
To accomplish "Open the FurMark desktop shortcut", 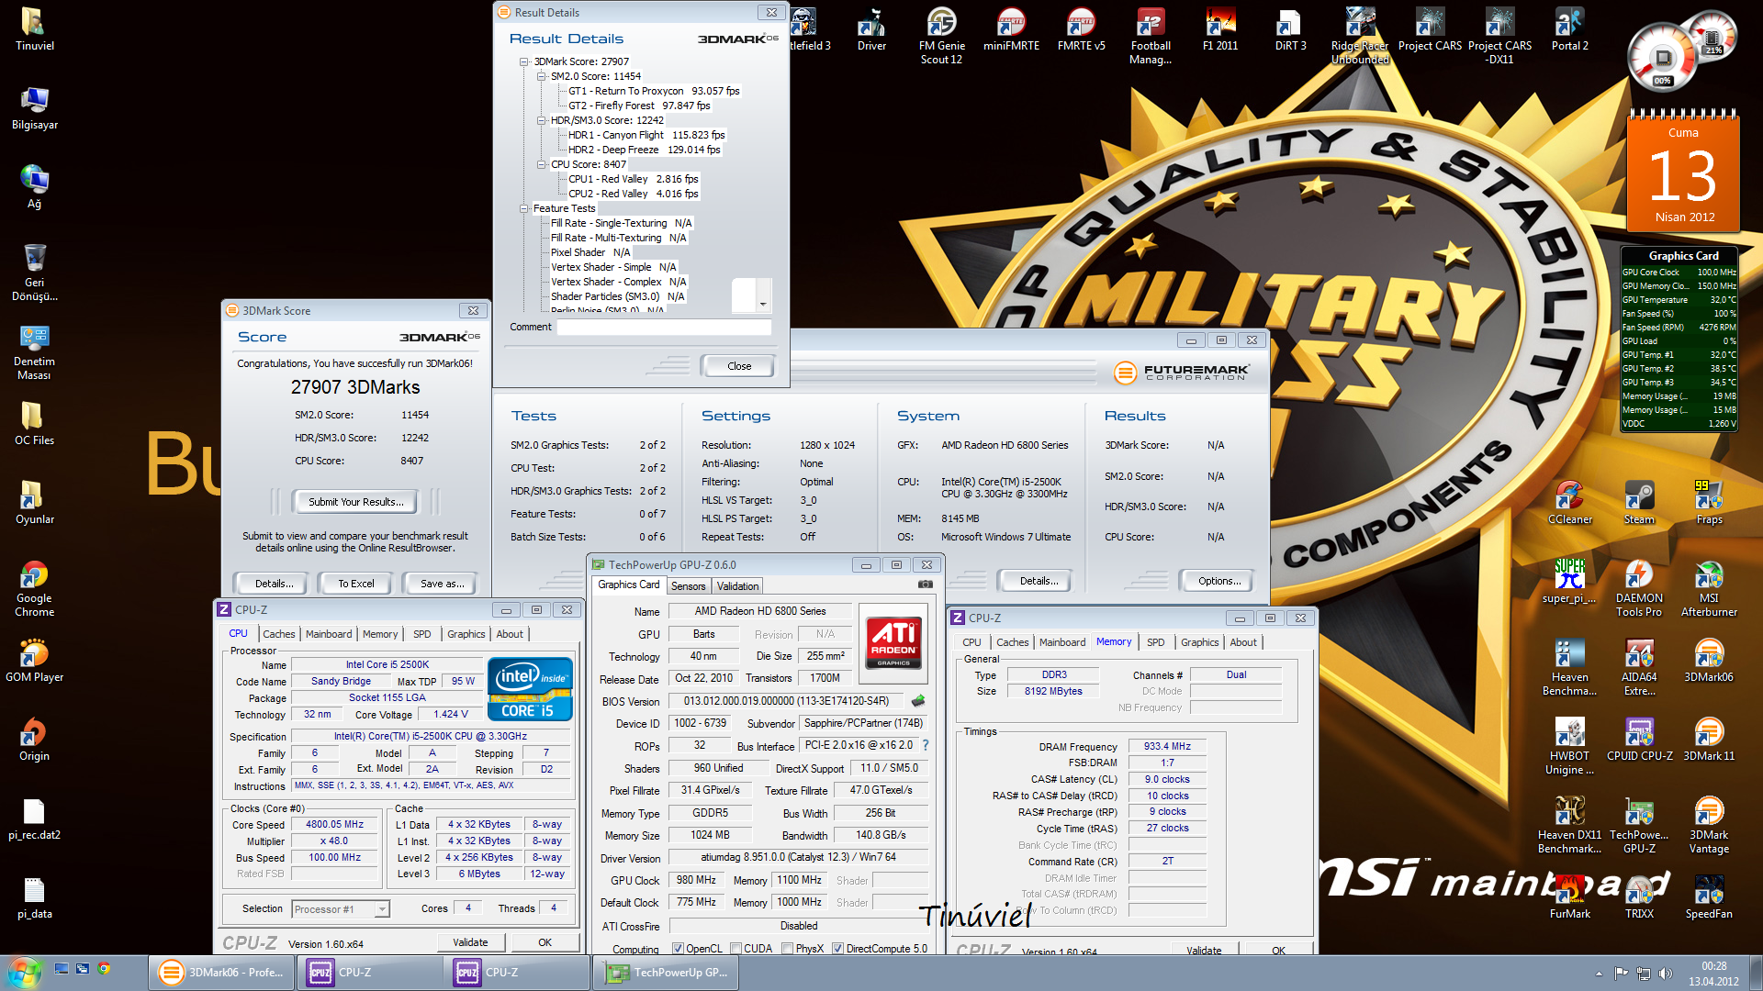I will pyautogui.click(x=1569, y=897).
